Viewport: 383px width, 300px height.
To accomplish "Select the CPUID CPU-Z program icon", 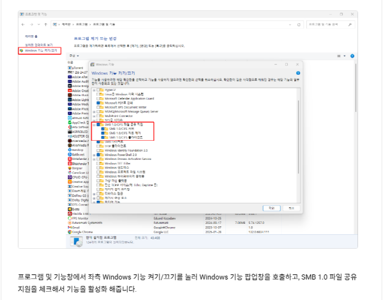I will [x=70, y=177].
